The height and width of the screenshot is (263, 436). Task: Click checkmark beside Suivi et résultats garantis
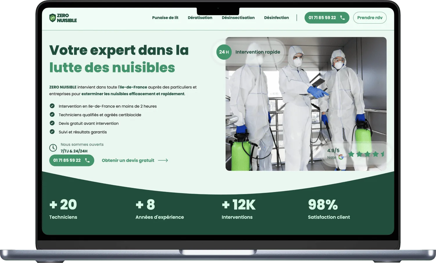tap(52, 131)
